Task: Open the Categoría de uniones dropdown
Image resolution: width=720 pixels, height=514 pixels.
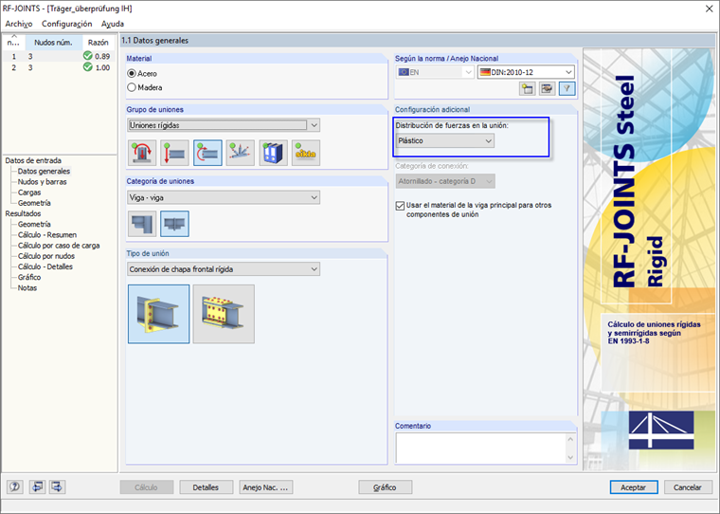Action: (x=224, y=197)
